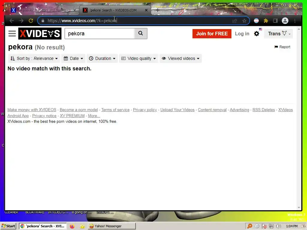Open the network tray icon
Viewport: 307px width, 230px height.
click(x=271, y=226)
